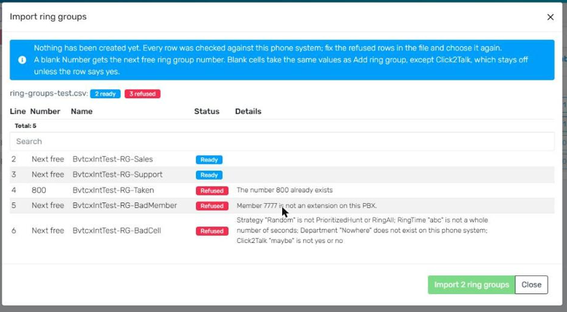Screen dimensions: 567x312
Task: Click line number 2 cell
Action: tap(14, 159)
